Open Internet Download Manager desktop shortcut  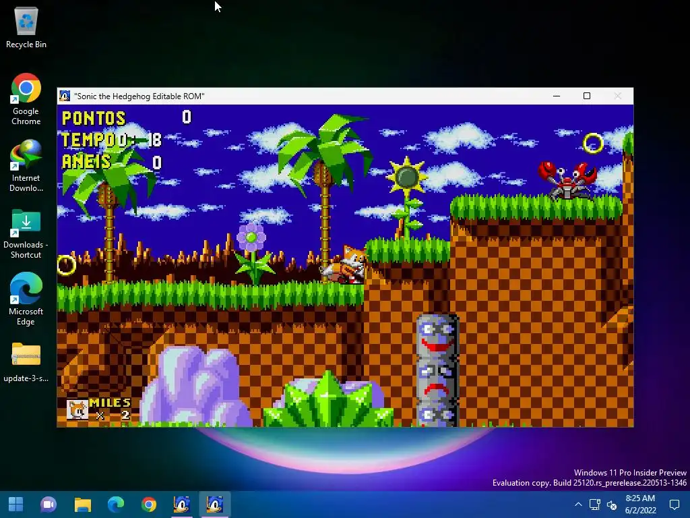point(26,166)
